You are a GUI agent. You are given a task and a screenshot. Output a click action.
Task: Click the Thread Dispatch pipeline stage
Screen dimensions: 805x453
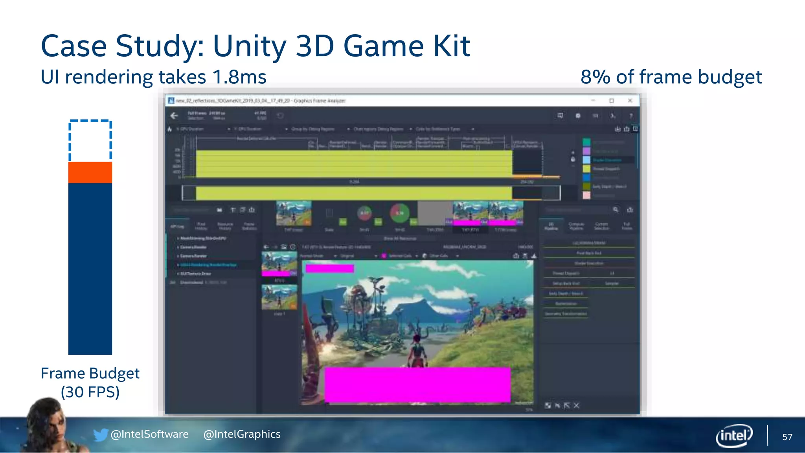click(x=566, y=273)
